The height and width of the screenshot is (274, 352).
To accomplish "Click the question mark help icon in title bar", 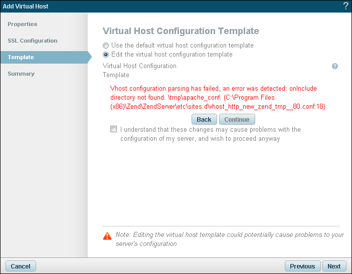I will tap(345, 6).
